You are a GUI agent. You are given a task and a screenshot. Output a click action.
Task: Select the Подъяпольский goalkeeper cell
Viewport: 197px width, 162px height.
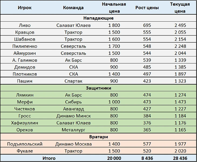(25, 144)
